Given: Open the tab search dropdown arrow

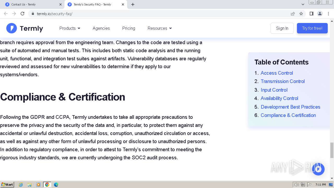Looking at the screenshot, I should point(303,4).
